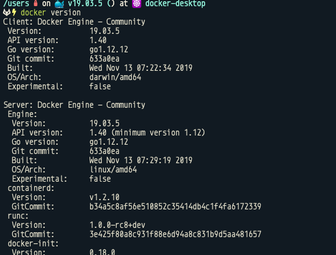Click the v19.03.5 prompt version text
The image size is (336, 255).
pos(85,4)
